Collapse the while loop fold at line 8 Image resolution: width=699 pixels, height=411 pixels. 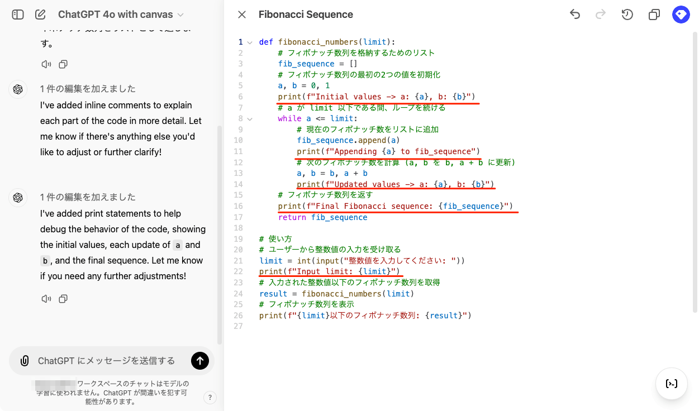pyautogui.click(x=249, y=118)
